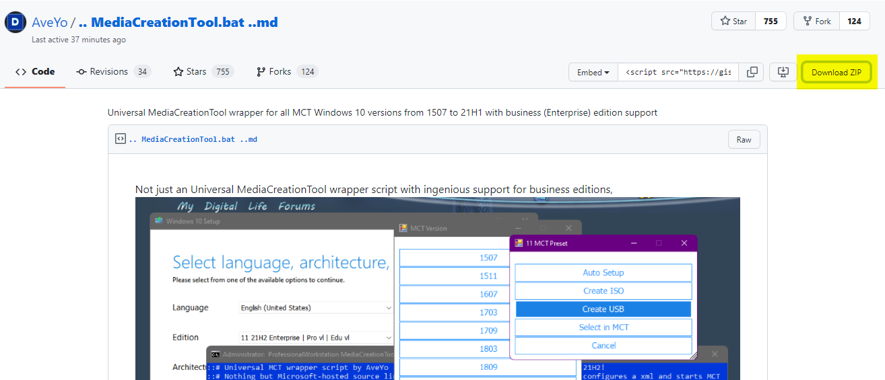The height and width of the screenshot is (380, 885).
Task: Close the 11 MCT Preset window
Action: [x=684, y=243]
